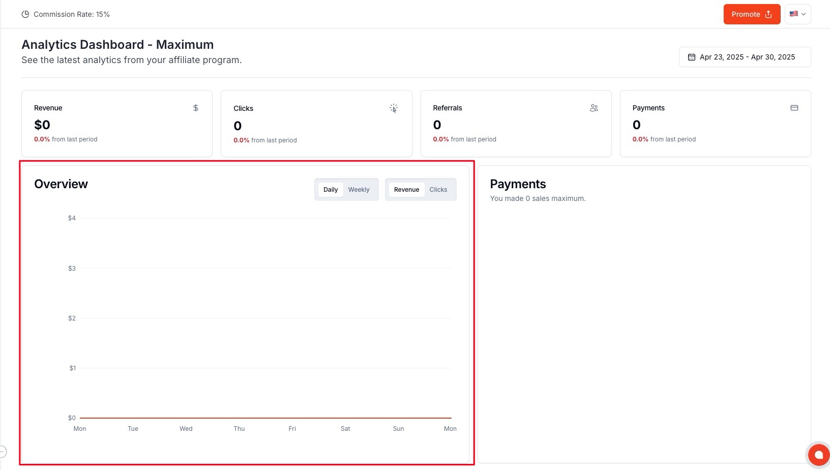The image size is (830, 470).
Task: Click the dollar sign icon on Revenue card
Action: (x=196, y=108)
